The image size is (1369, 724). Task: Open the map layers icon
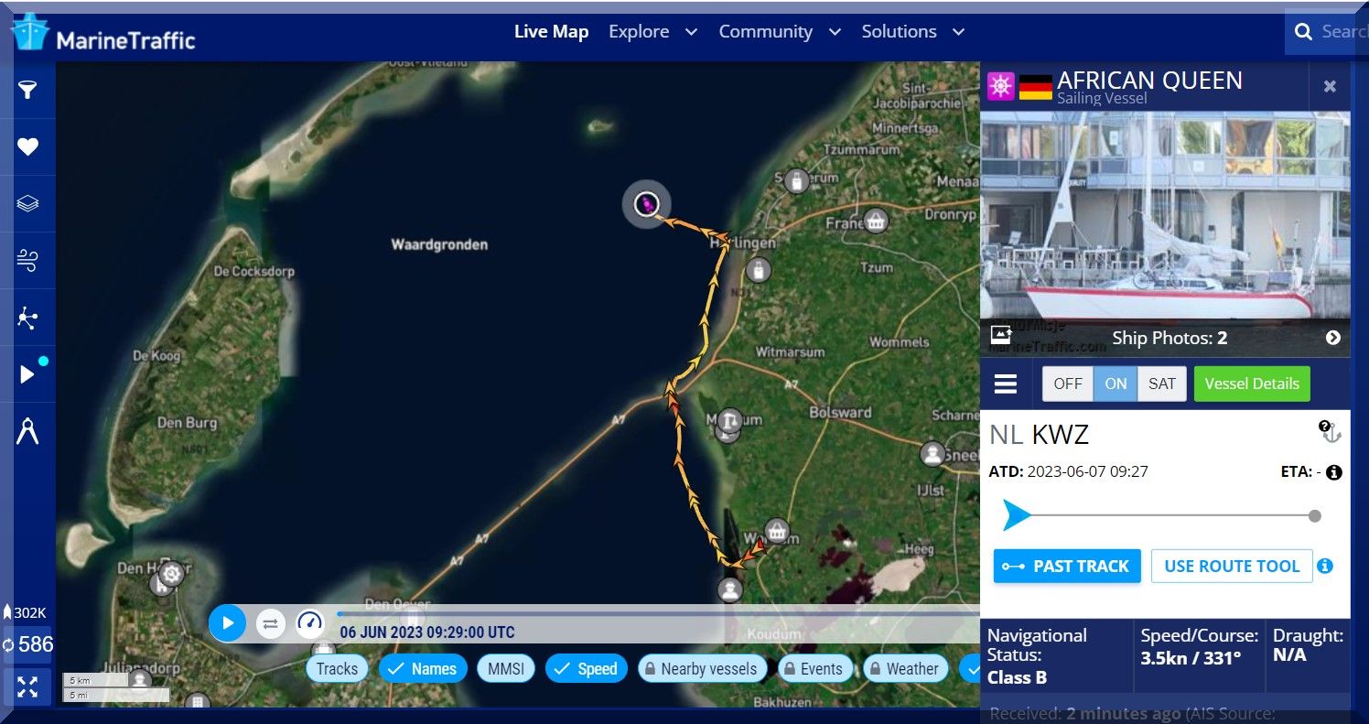point(27,203)
